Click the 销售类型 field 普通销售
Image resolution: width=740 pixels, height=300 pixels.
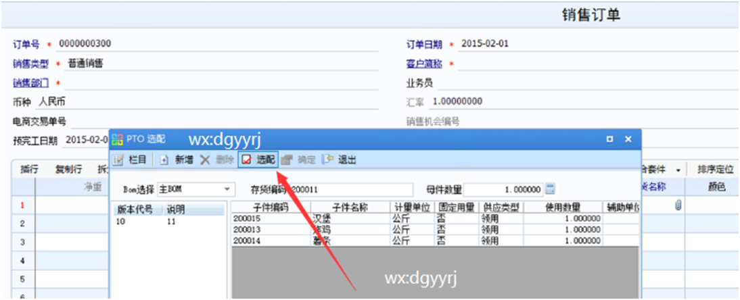click(x=221, y=64)
